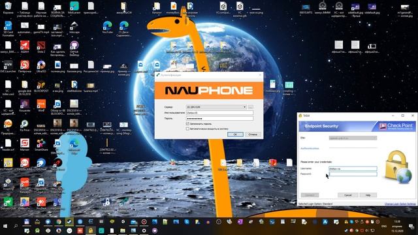Click the Endpoint Security large padlock image
The height and width of the screenshot is (235, 418).
tap(398, 167)
